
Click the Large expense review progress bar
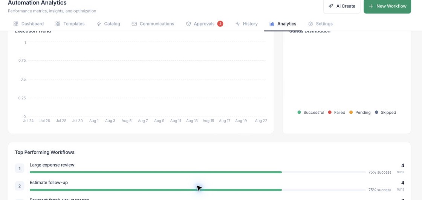point(197,172)
